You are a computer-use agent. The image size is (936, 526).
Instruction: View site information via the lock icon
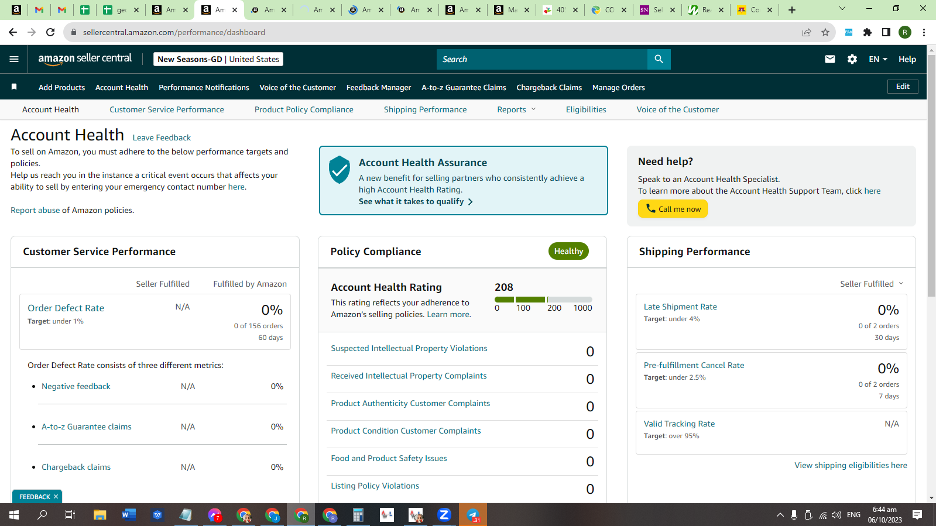tap(73, 32)
